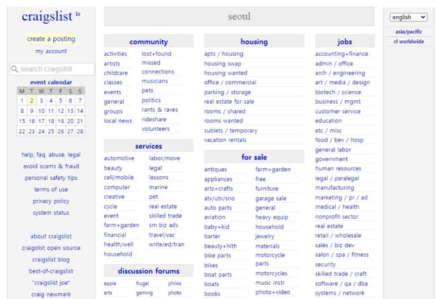The height and width of the screenshot is (299, 436).
Task: Click the create a posting link
Action: click(x=51, y=39)
